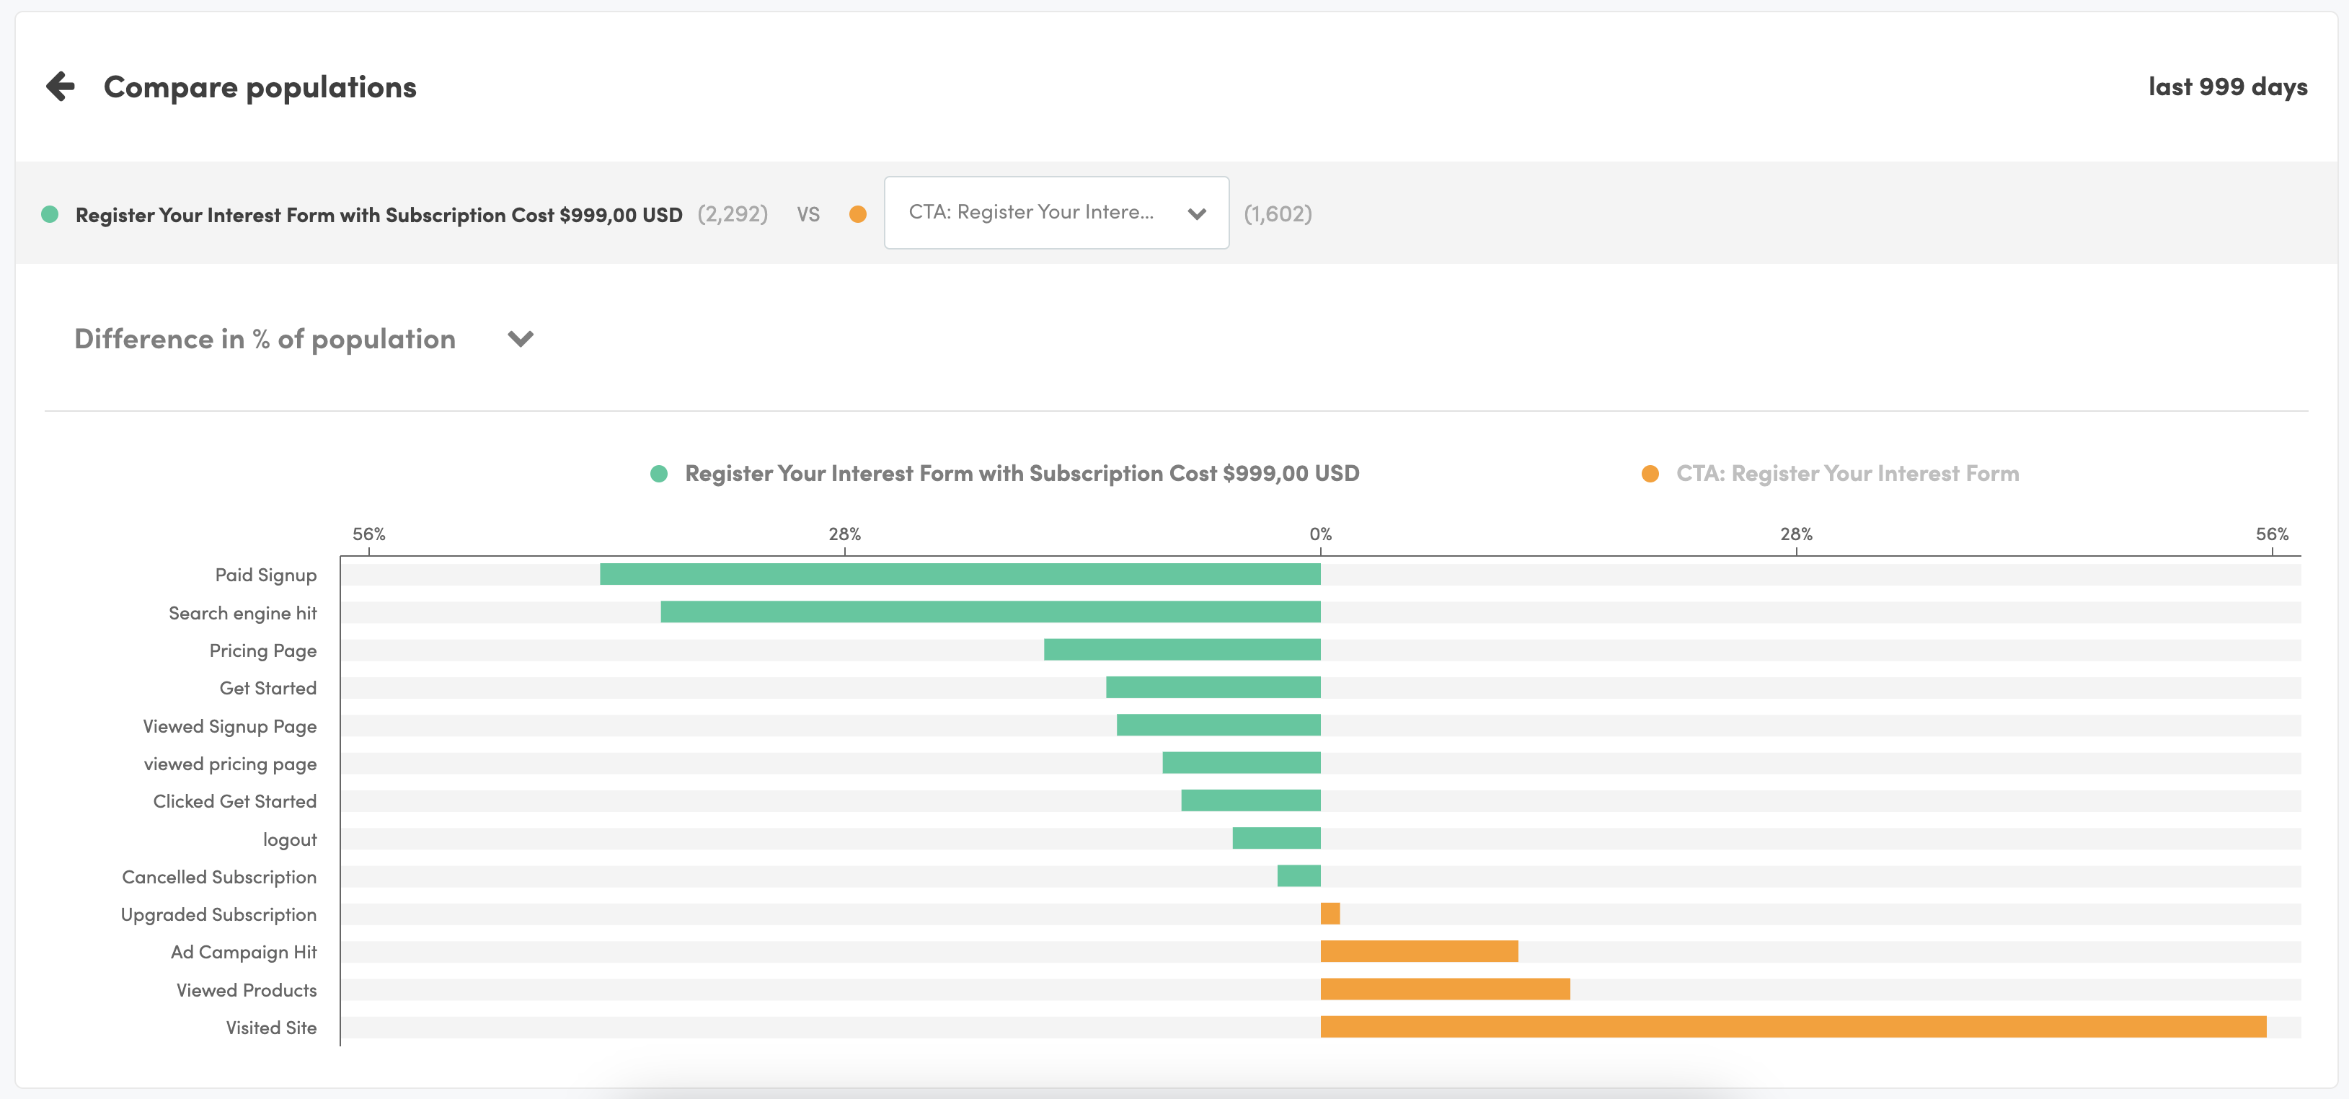Click the Compare populations heading
2349x1099 pixels.
click(x=260, y=87)
